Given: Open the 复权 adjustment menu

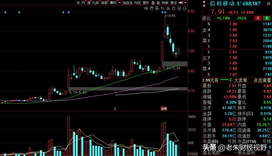Looking at the screenshot, I should [146, 3].
